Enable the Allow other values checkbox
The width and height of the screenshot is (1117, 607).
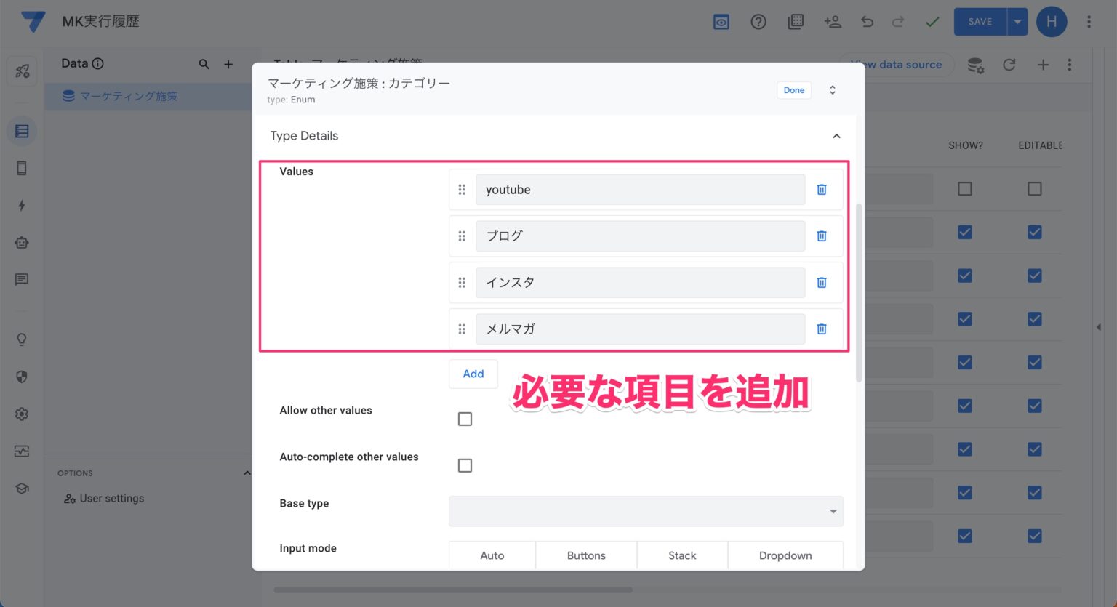pyautogui.click(x=465, y=418)
